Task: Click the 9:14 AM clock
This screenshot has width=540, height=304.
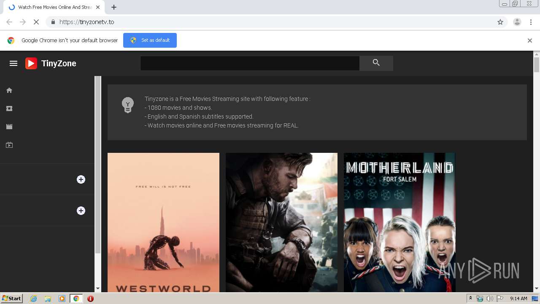Action: pos(518,299)
